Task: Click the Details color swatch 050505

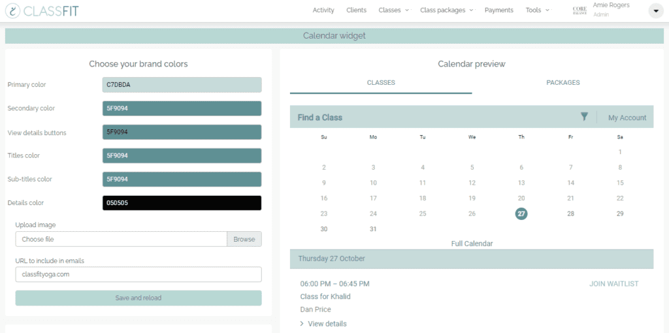Action: coord(182,203)
